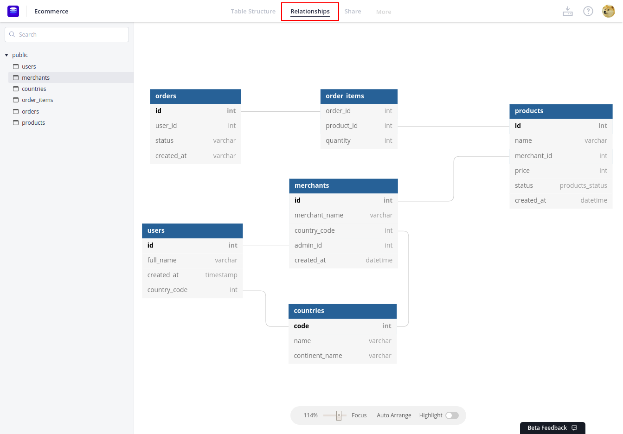Screen dimensions: 623x434
Task: Click table icon beside users in sidebar
Action: (x=16, y=66)
